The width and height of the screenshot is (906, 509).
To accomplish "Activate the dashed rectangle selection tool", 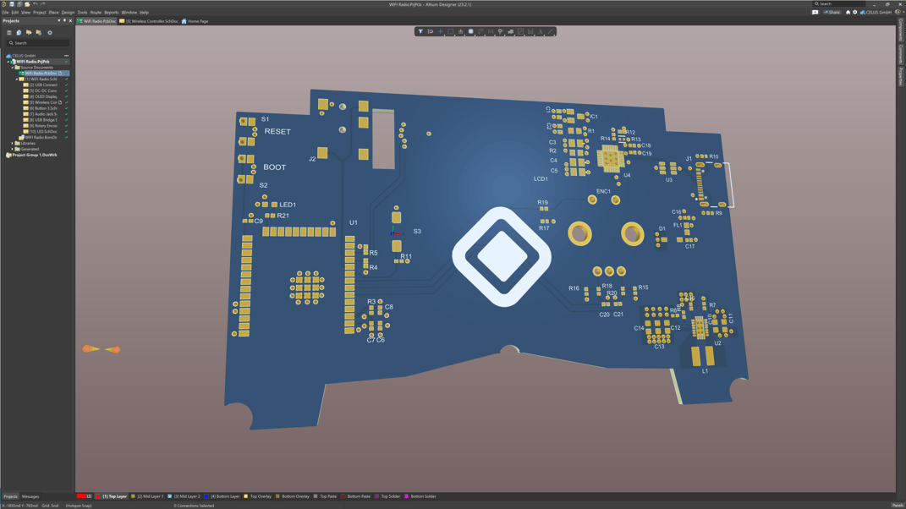I will (451, 32).
